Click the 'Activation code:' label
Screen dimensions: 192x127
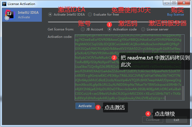(60, 37)
